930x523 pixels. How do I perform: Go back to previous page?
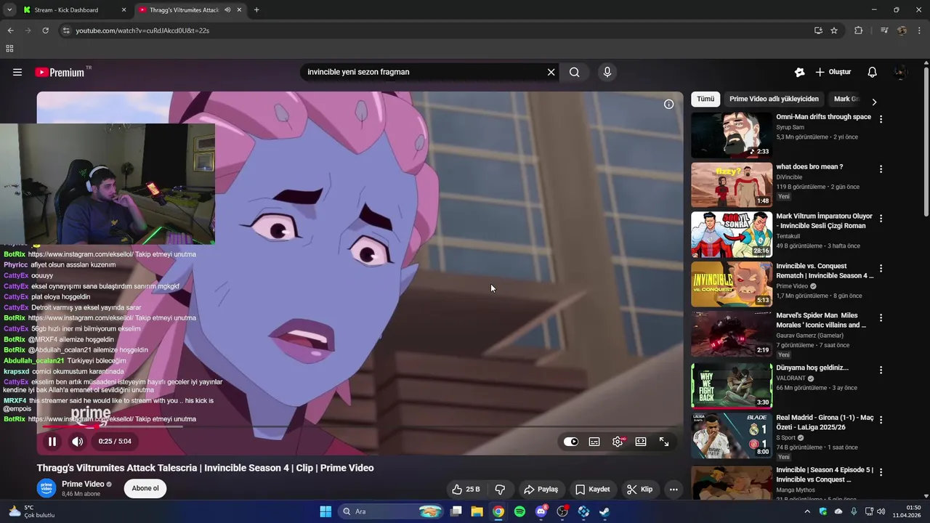click(x=10, y=31)
